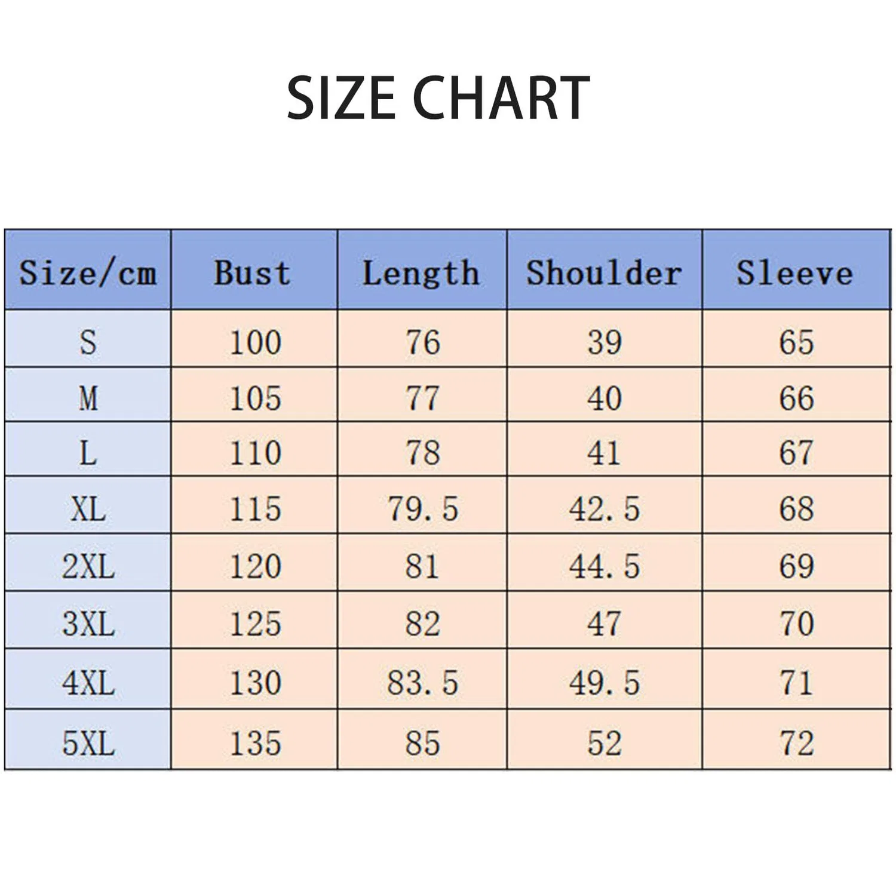Select bust value 130 for 4XL

click(x=255, y=682)
